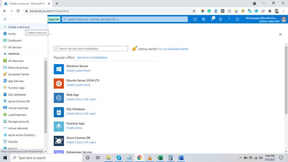This screenshot has width=288, height=162.
Task: Open the Azure portal hamburger menu
Action: click(5, 19)
